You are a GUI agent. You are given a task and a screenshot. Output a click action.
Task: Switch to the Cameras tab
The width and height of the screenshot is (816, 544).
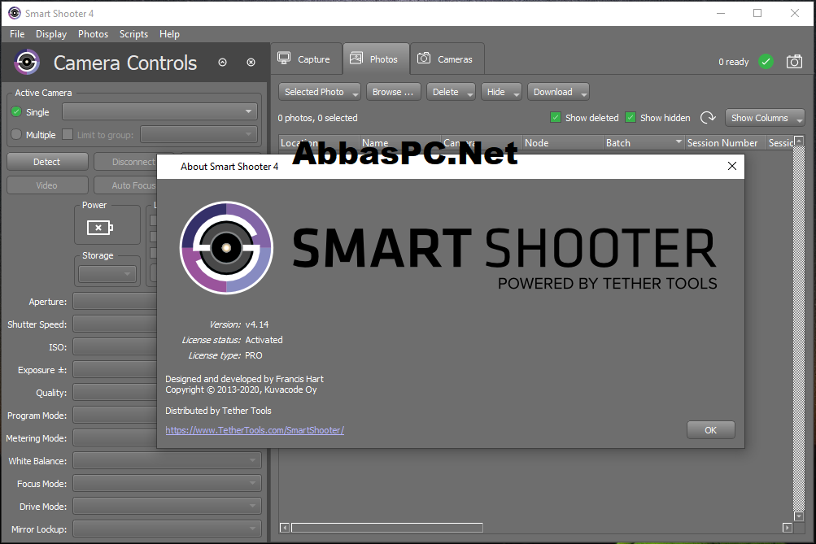(x=447, y=59)
